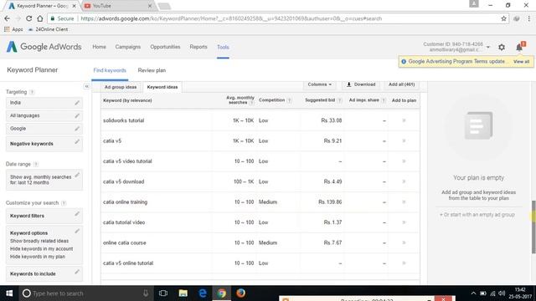The height and width of the screenshot is (301, 536).
Task: Edit the date range pencil icon
Action: click(x=77, y=175)
